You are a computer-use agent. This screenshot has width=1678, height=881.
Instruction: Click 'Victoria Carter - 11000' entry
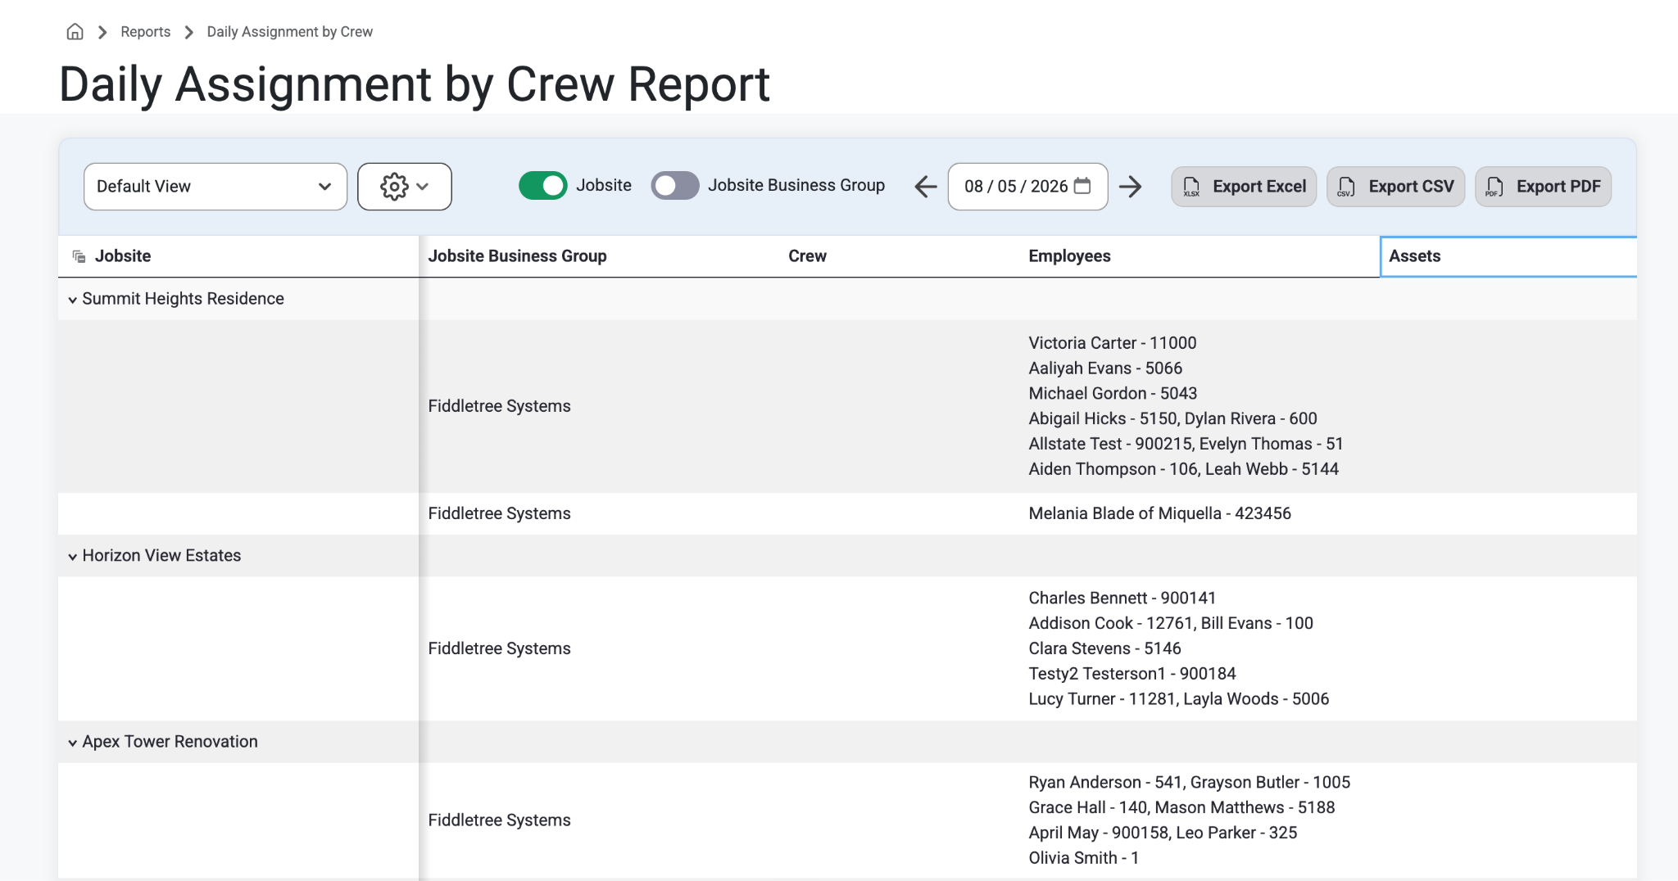tap(1113, 343)
